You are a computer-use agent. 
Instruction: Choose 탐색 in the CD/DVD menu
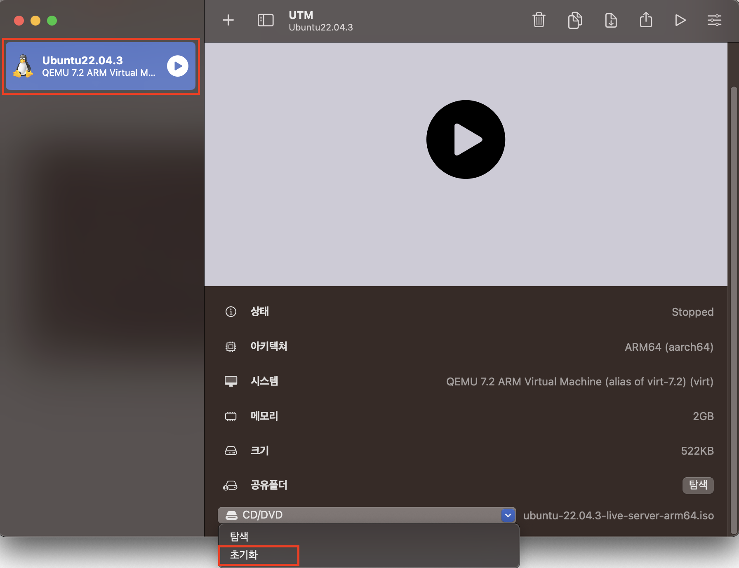pos(369,536)
